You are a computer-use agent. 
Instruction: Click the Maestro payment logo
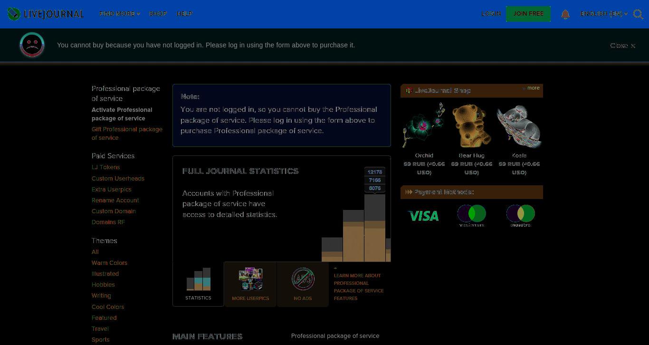[520, 216]
